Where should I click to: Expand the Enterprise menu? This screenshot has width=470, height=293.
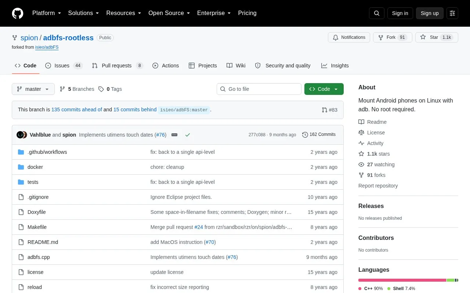(214, 13)
